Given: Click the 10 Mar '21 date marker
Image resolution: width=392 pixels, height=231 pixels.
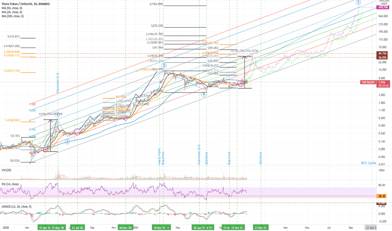Looking at the screenshot, I should click(x=159, y=228).
